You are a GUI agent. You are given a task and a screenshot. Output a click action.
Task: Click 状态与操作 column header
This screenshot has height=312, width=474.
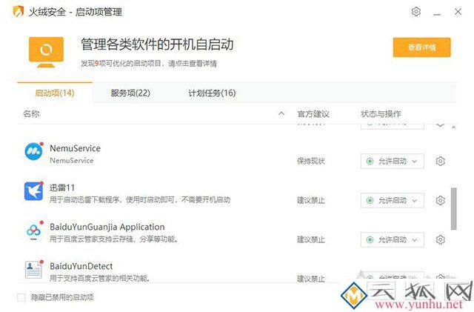381,114
